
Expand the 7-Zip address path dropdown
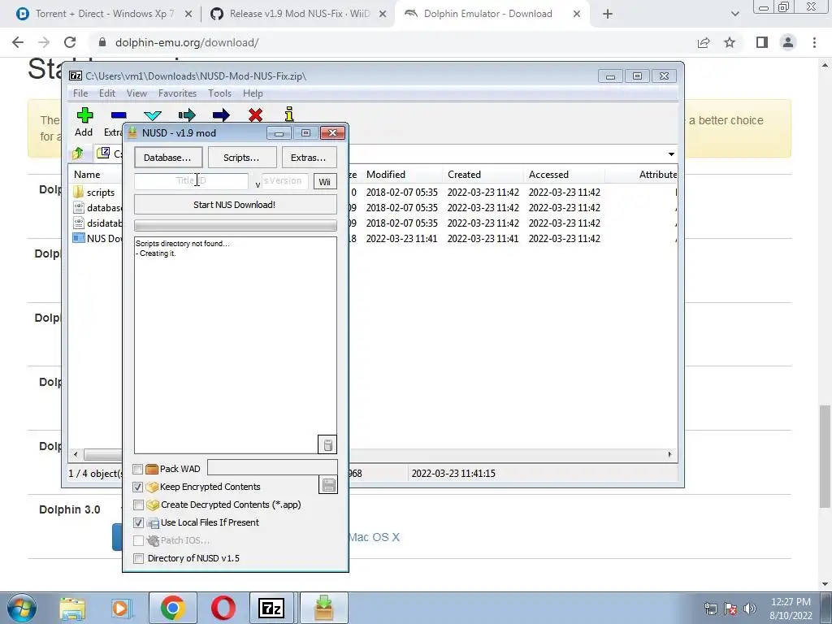pyautogui.click(x=671, y=154)
